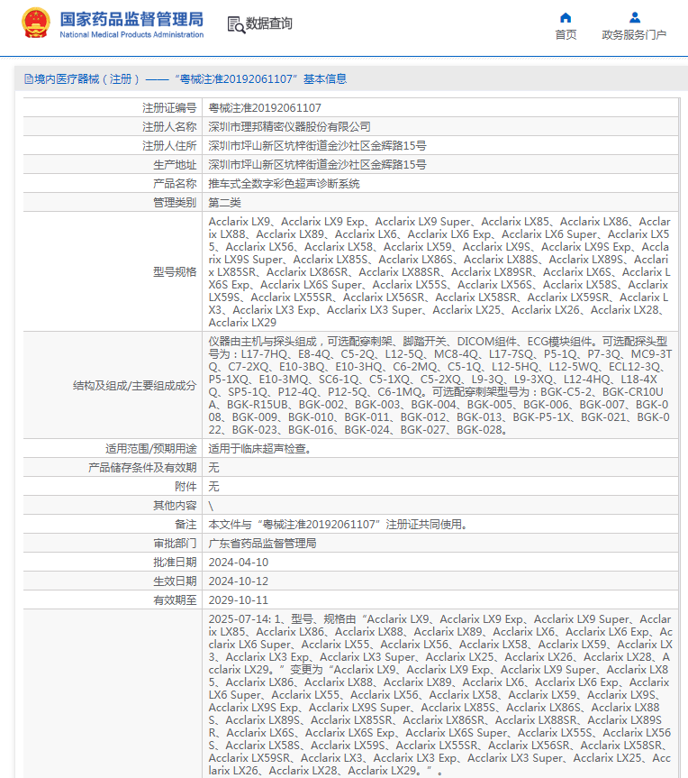Click the expiry date 2029-10-11
The image size is (688, 778).
tap(238, 600)
